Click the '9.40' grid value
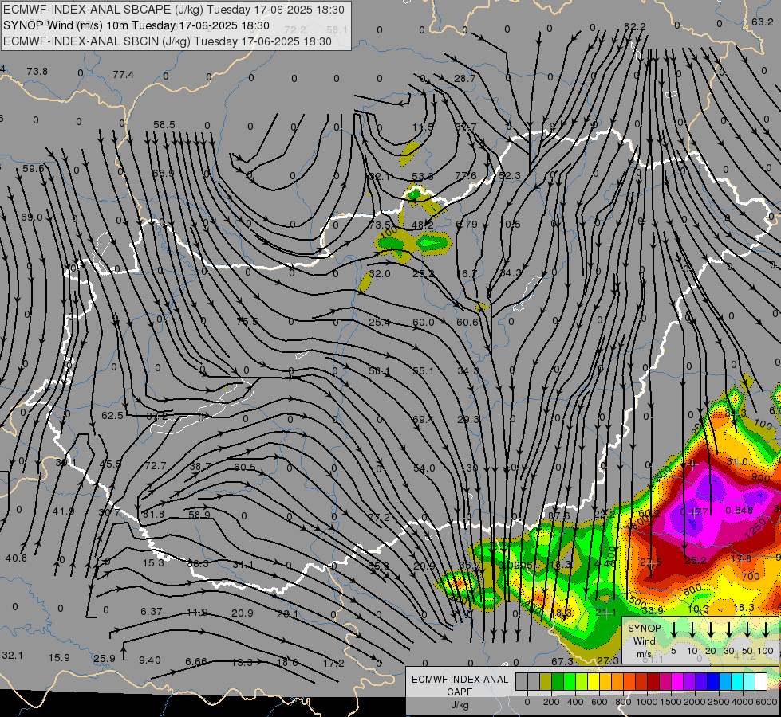This screenshot has width=781, height=717. [149, 660]
